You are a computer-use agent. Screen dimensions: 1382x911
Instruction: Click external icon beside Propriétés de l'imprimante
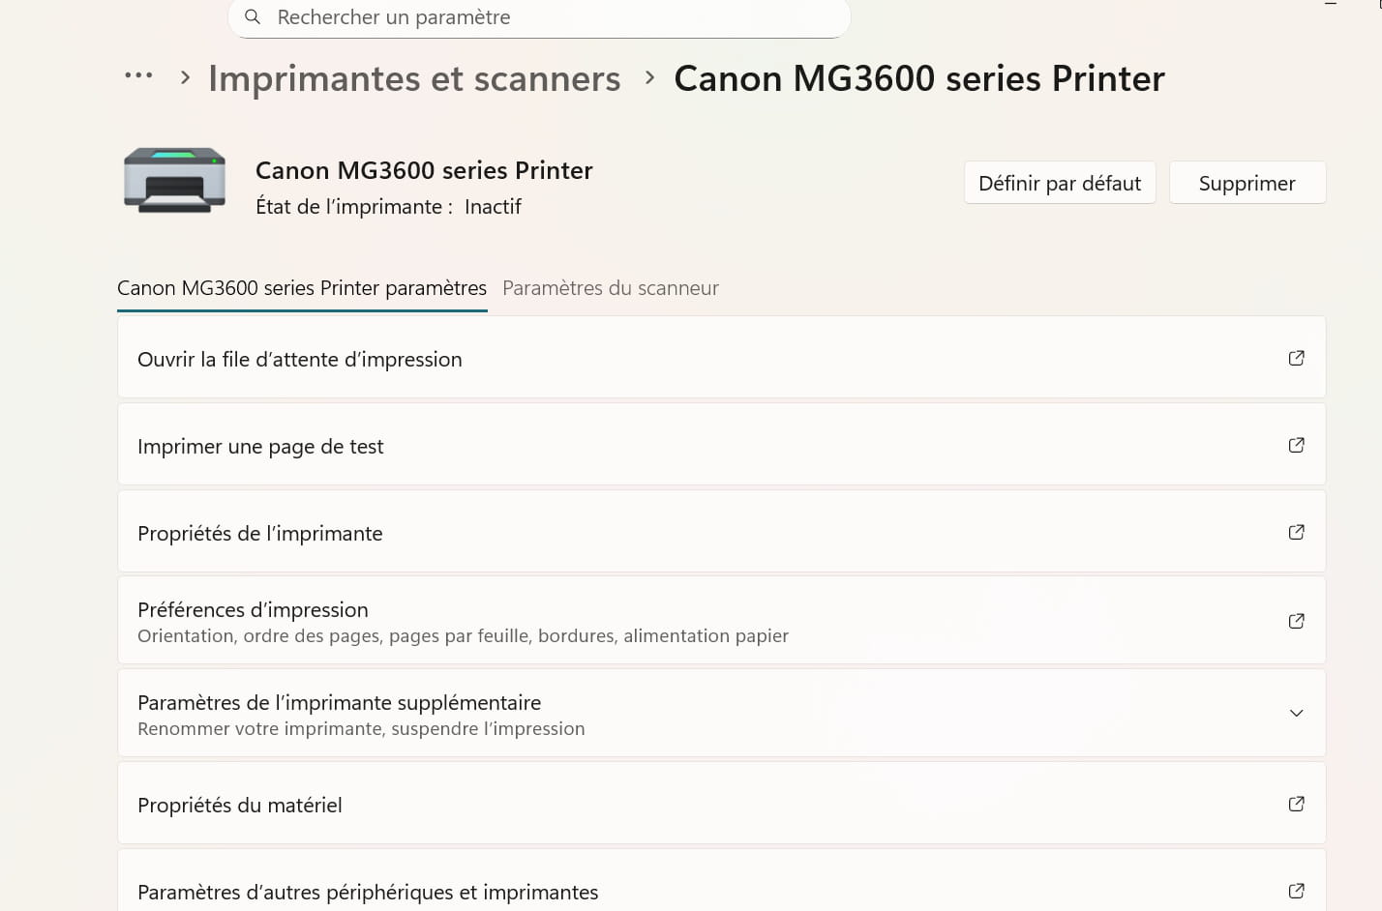(1296, 532)
